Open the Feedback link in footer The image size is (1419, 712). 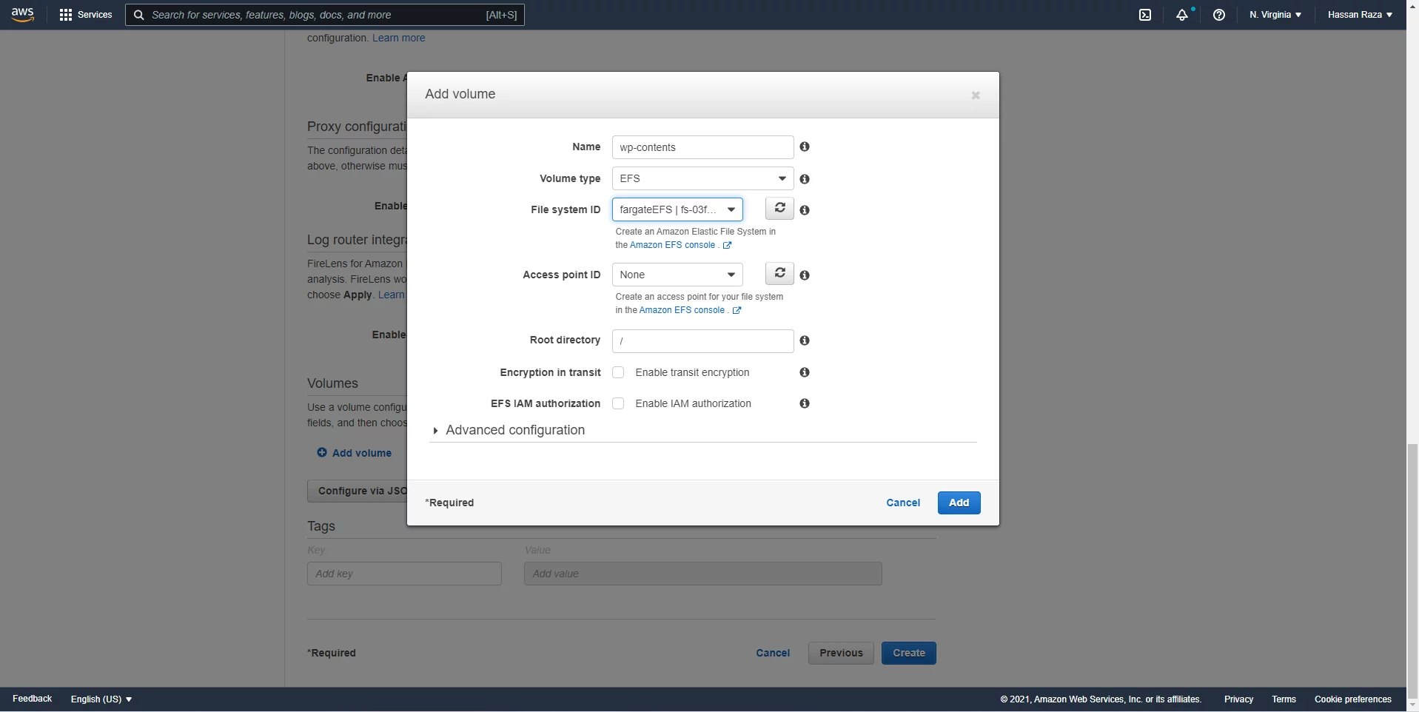[x=32, y=699]
